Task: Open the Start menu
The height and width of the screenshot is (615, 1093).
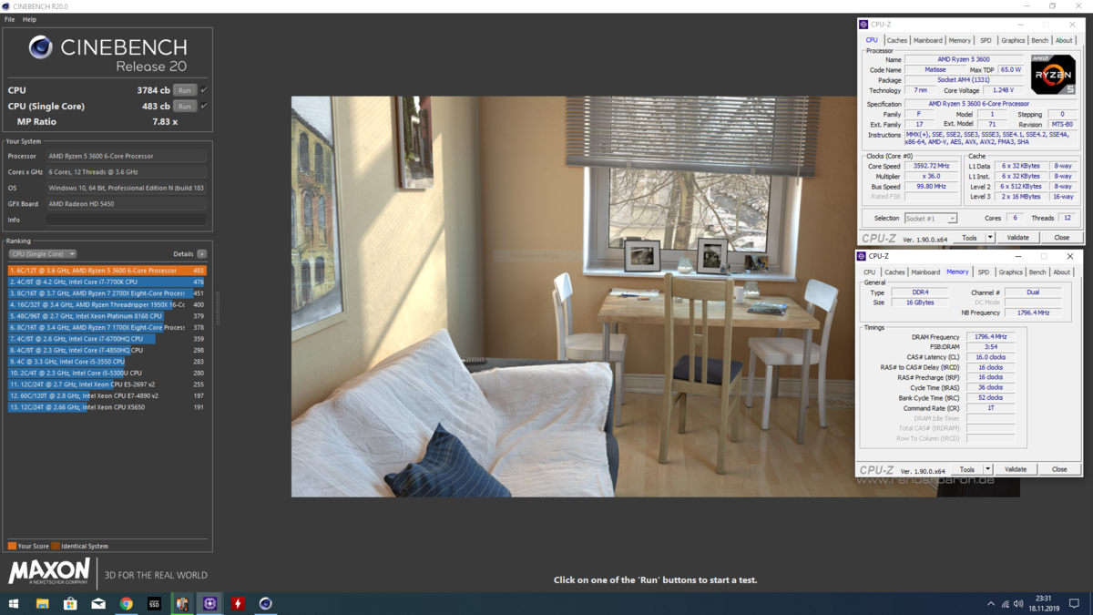Action: tap(14, 604)
